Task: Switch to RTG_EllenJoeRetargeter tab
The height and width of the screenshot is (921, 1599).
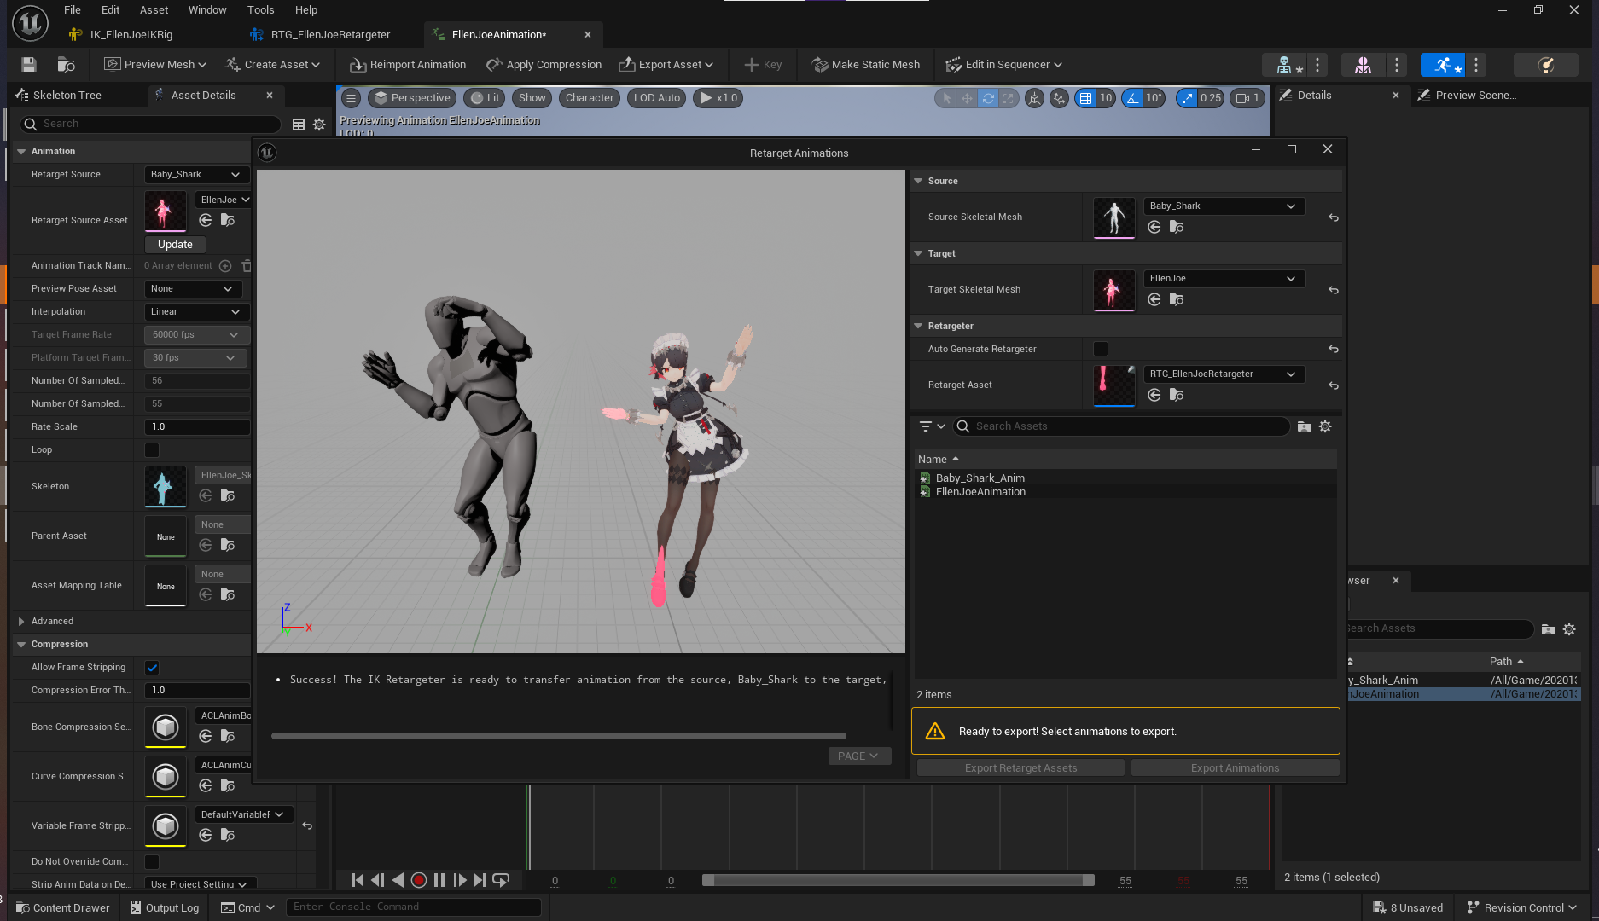Action: [x=330, y=35]
